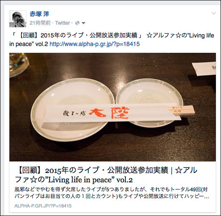The image size is (221, 216).
Task: Click the wooden chopstick tips in photo
Action: coord(184,110)
